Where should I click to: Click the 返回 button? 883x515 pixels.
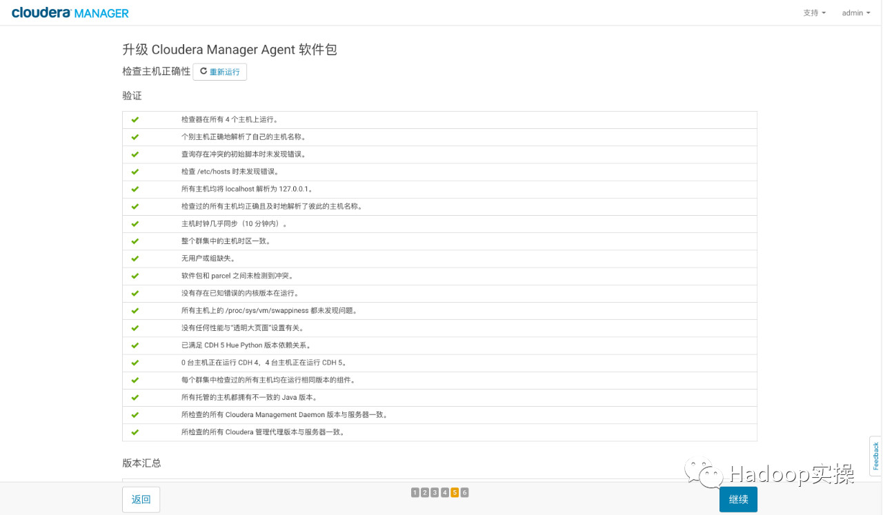point(141,499)
